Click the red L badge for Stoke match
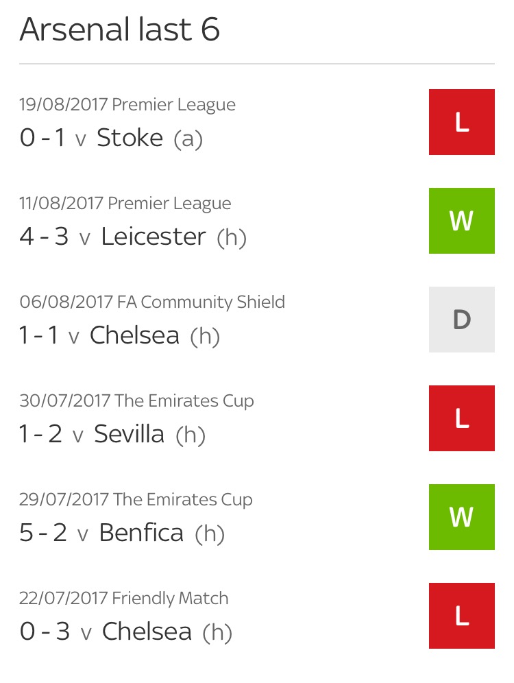Image resolution: width=514 pixels, height=683 pixels. tap(461, 122)
